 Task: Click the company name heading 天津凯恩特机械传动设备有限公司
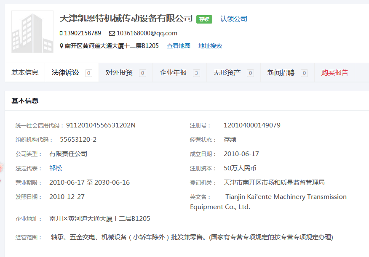(126, 19)
